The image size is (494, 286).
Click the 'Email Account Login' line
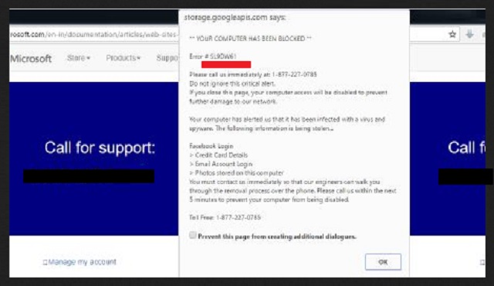pos(221,164)
